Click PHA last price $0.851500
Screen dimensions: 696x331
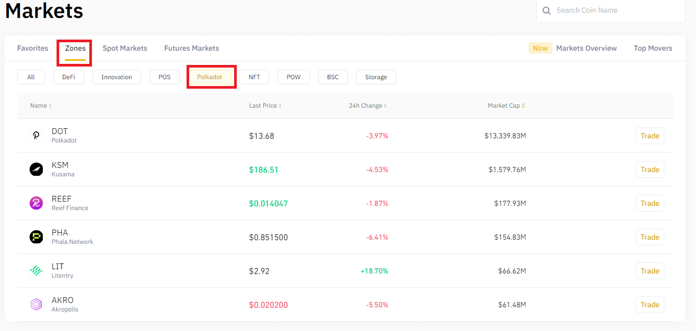point(268,238)
